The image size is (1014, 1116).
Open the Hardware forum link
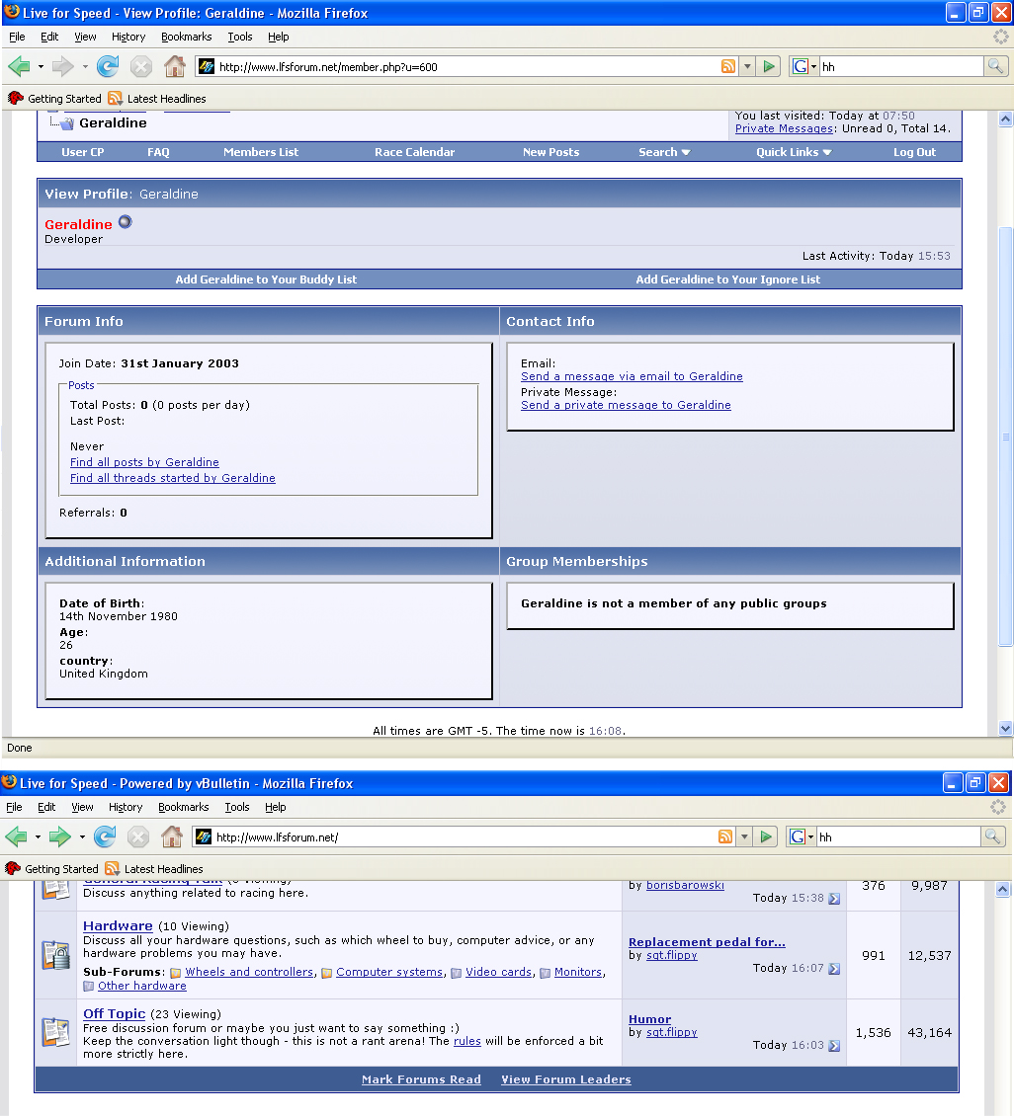point(119,926)
